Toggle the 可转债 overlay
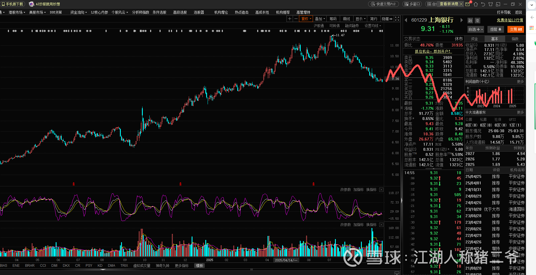Viewport: 536px width, 275px height. (334, 26)
